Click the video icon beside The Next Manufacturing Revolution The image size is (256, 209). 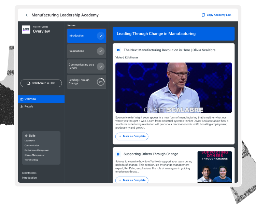pos(118,50)
